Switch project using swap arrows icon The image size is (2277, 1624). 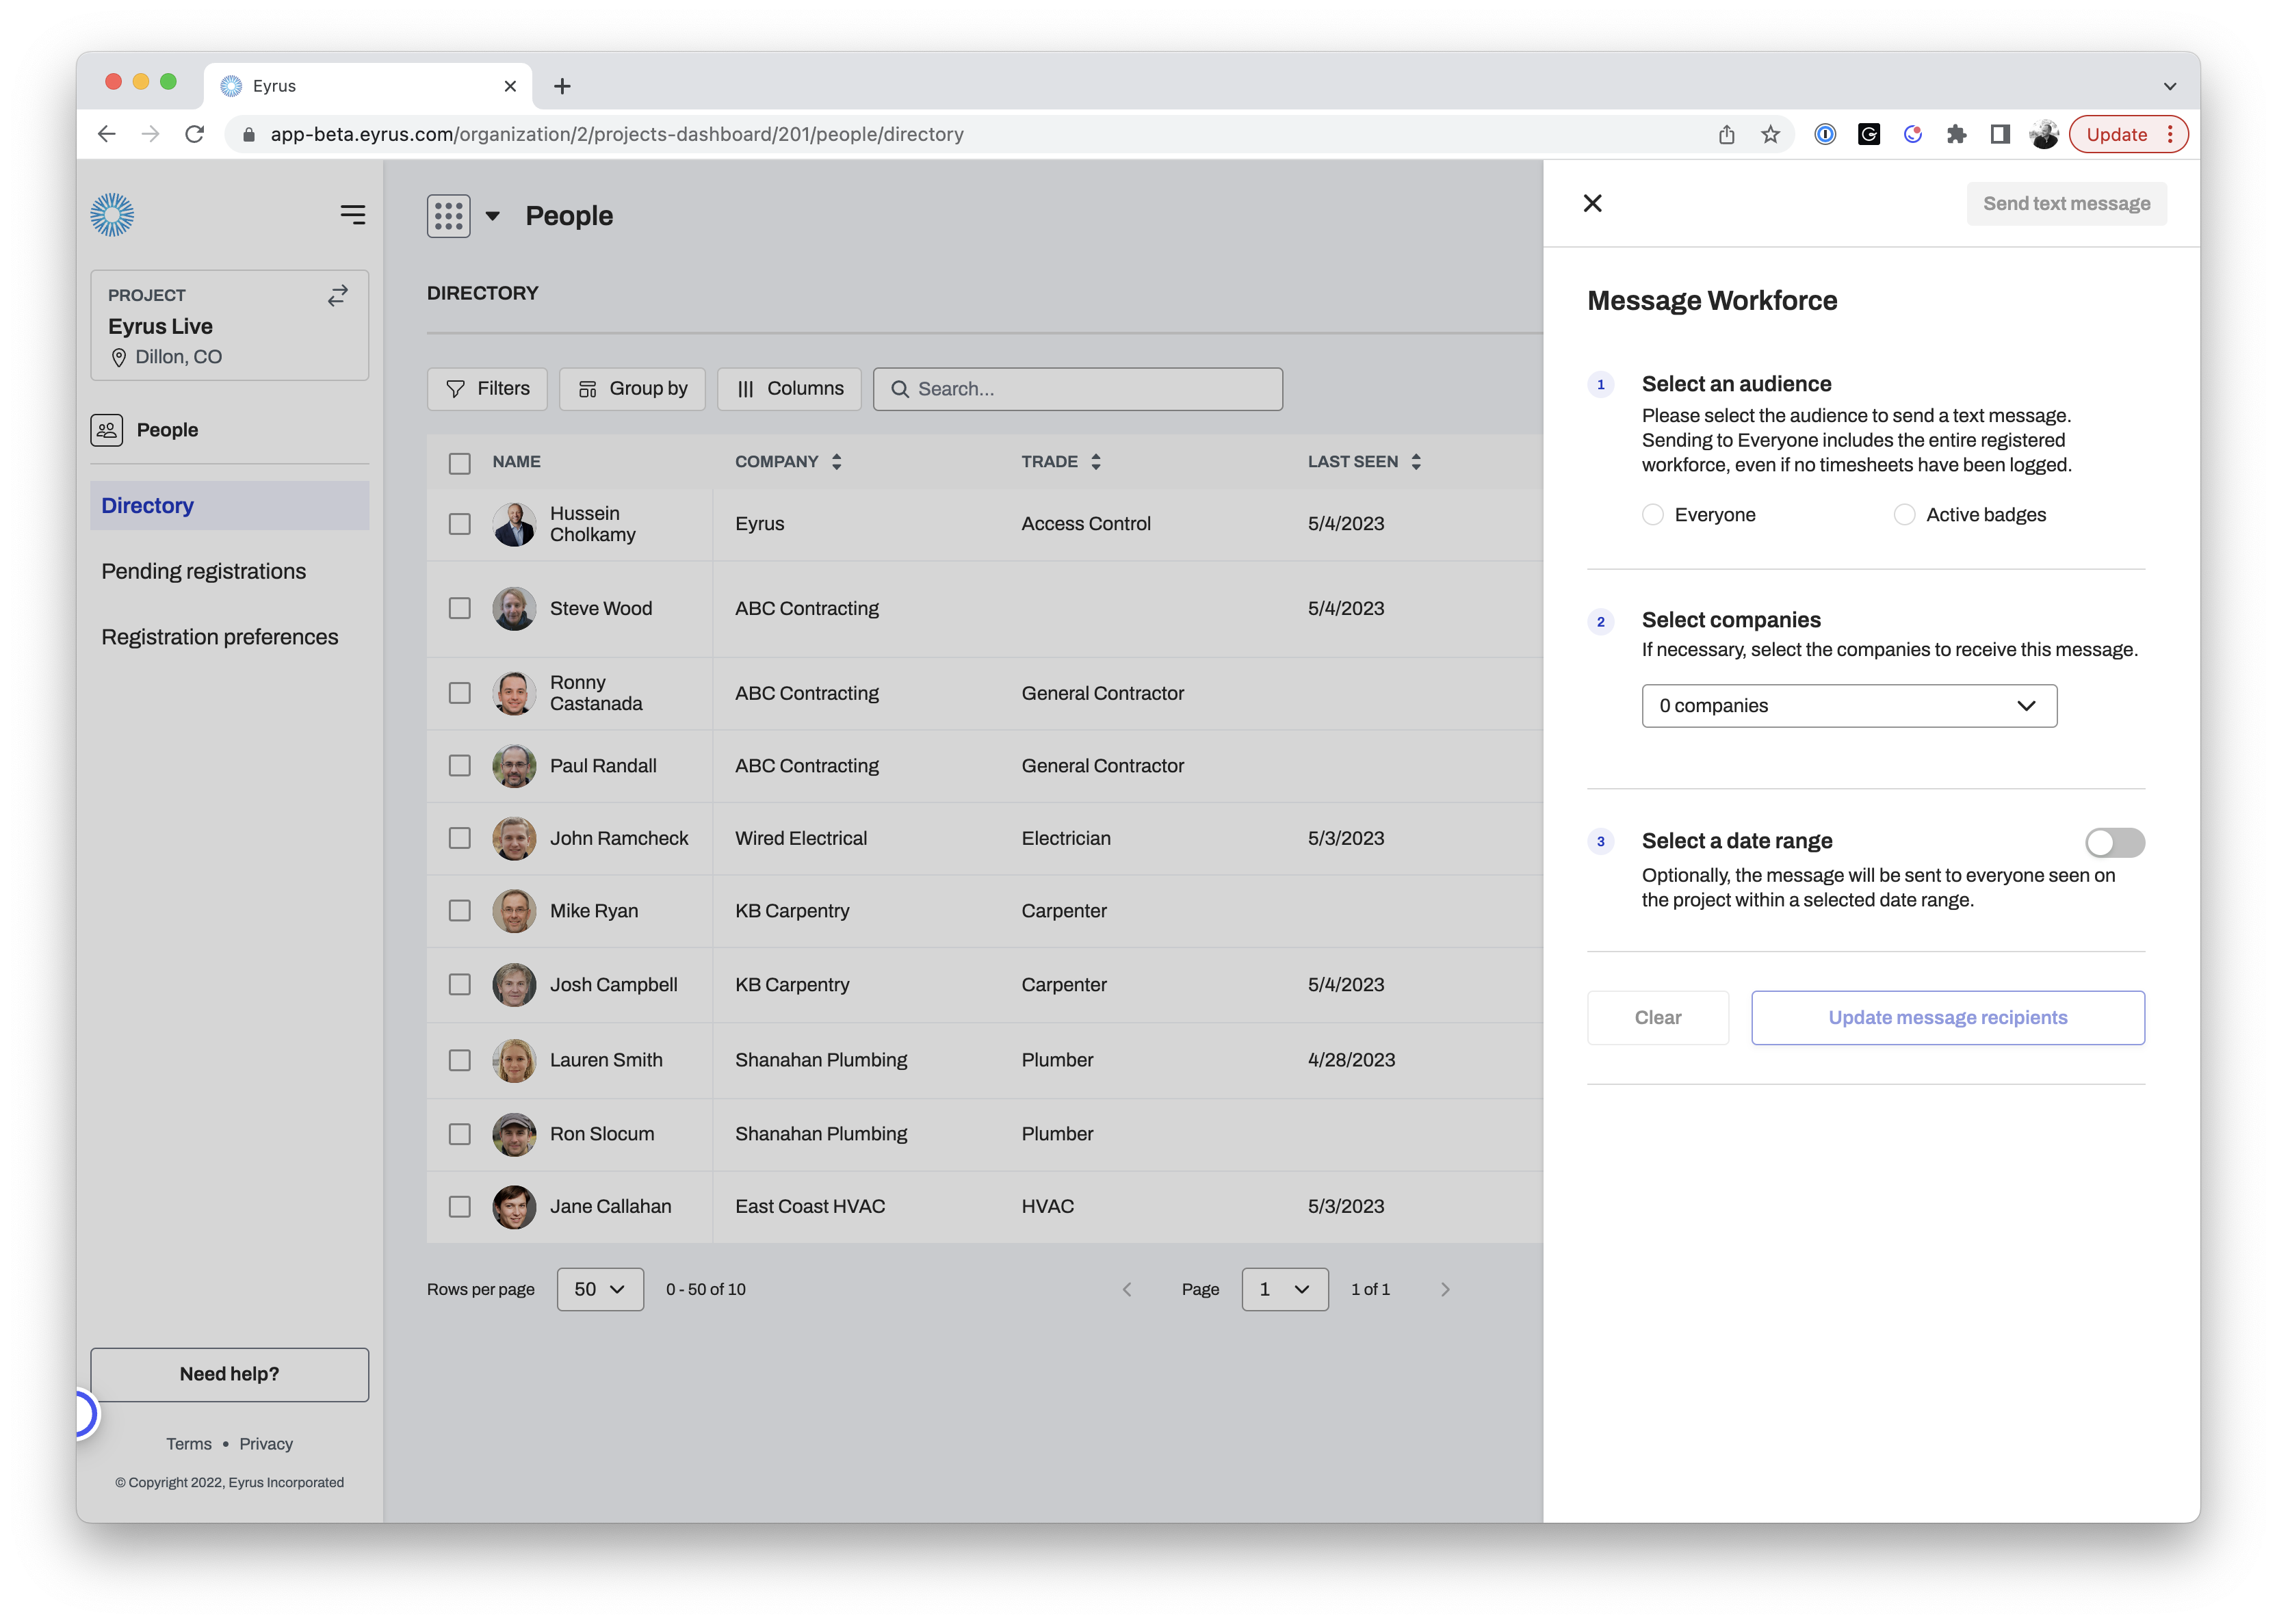338,295
